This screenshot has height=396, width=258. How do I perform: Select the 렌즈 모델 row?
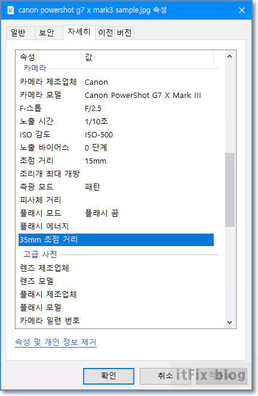pyautogui.click(x=116, y=281)
